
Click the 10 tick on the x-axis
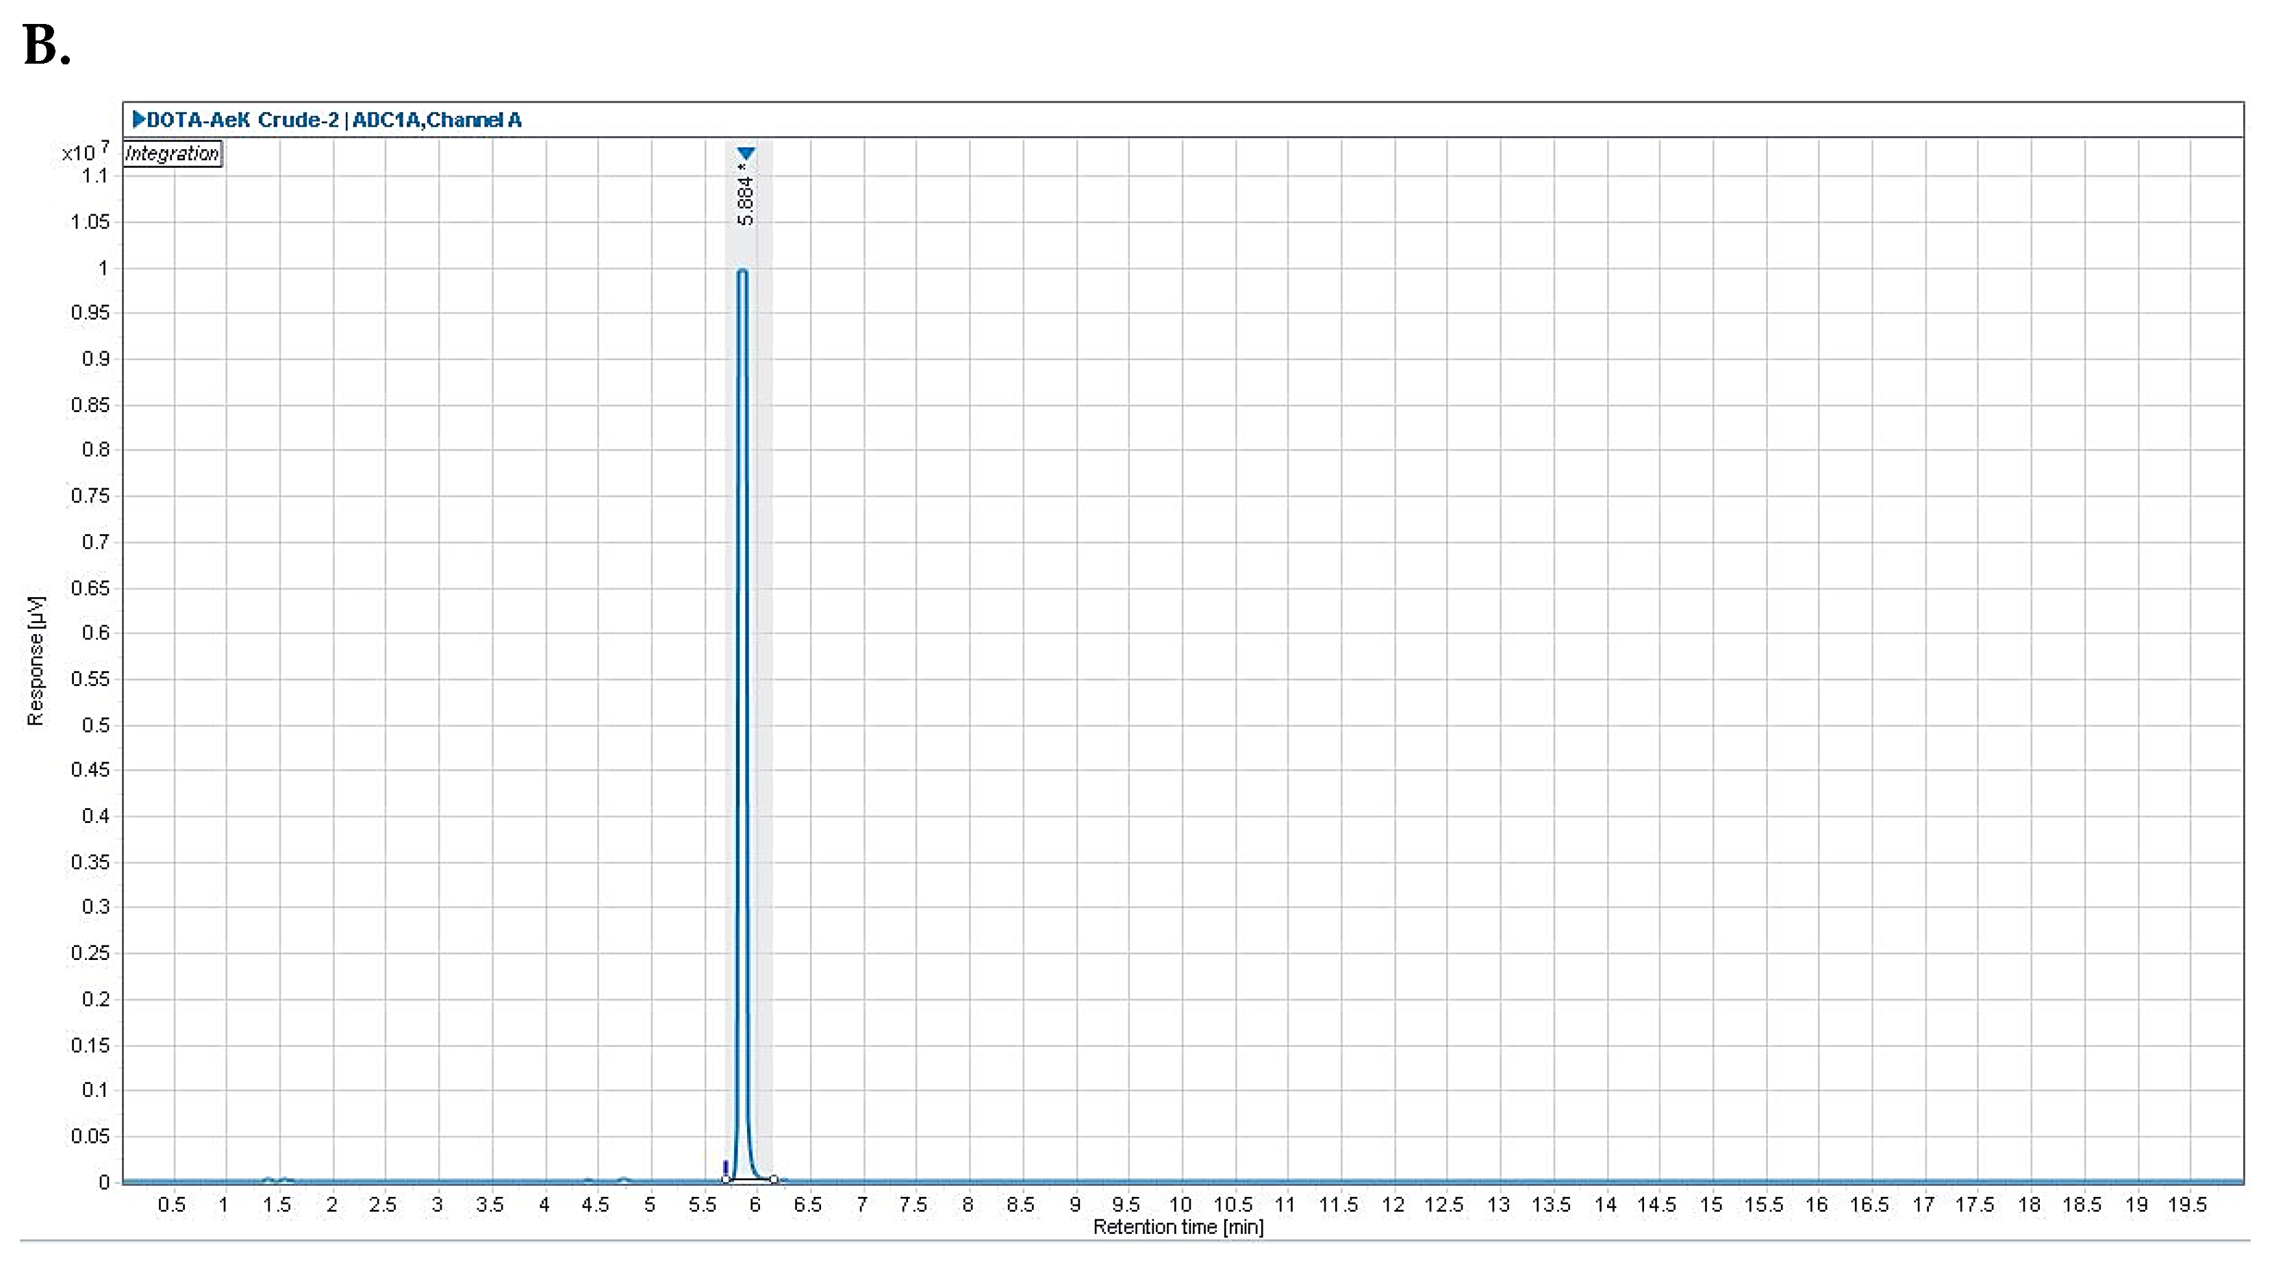(x=1180, y=1205)
